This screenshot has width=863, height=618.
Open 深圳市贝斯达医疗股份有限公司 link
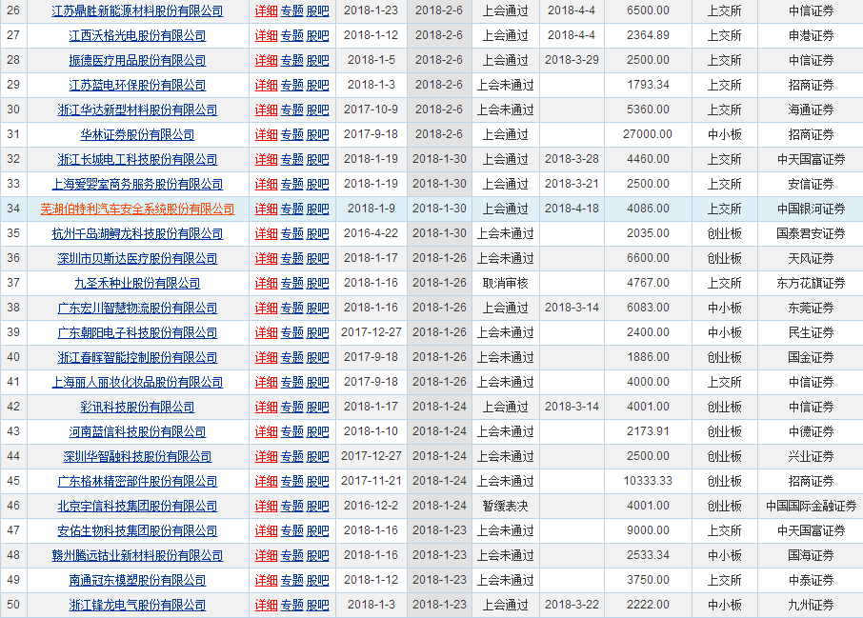coord(137,259)
